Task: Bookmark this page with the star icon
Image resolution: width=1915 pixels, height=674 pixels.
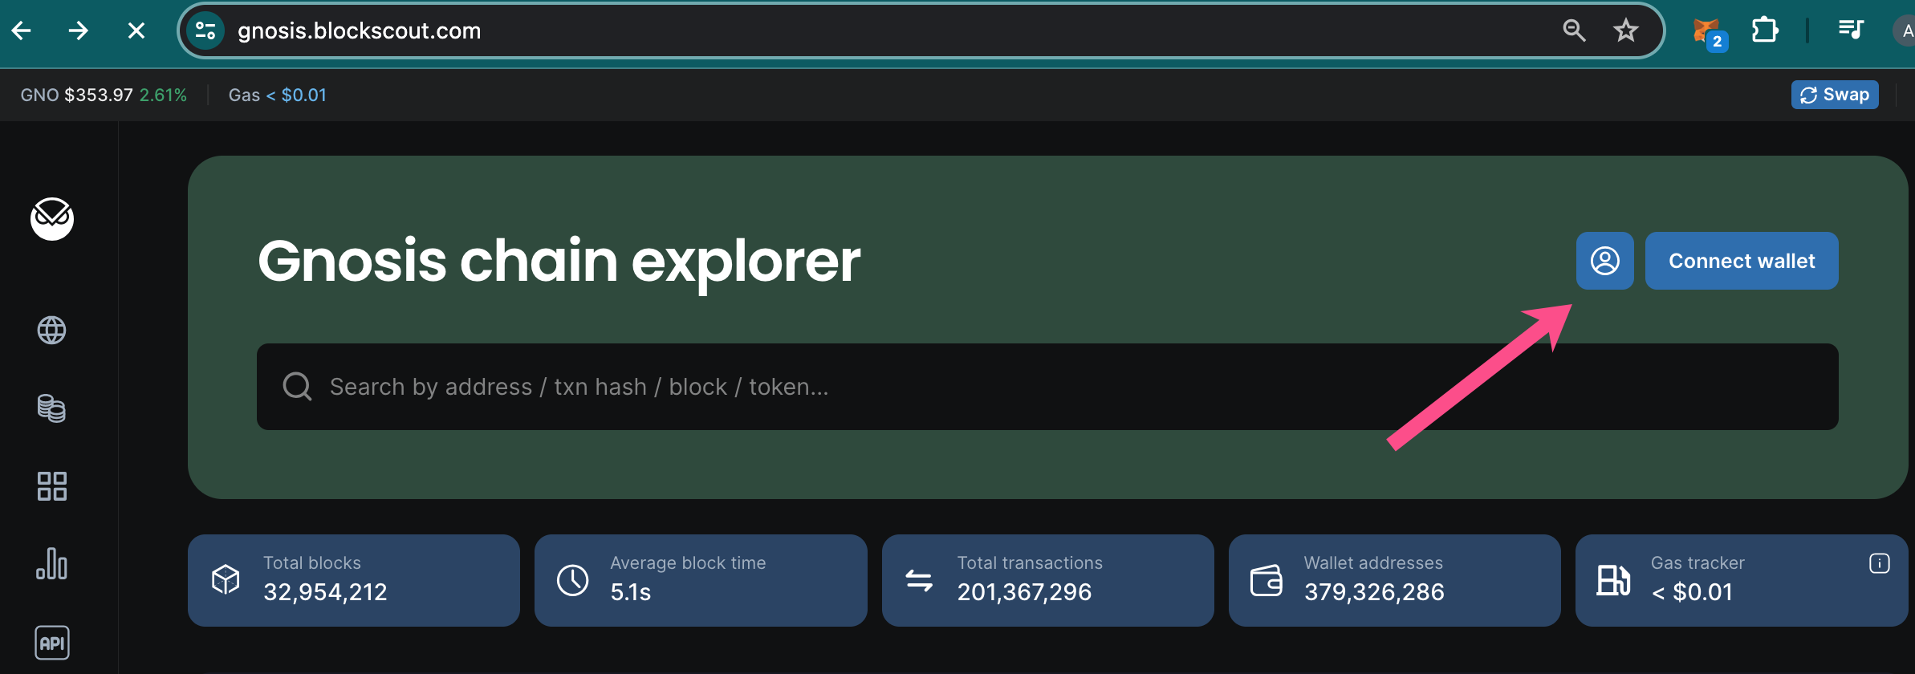Action: point(1626,30)
